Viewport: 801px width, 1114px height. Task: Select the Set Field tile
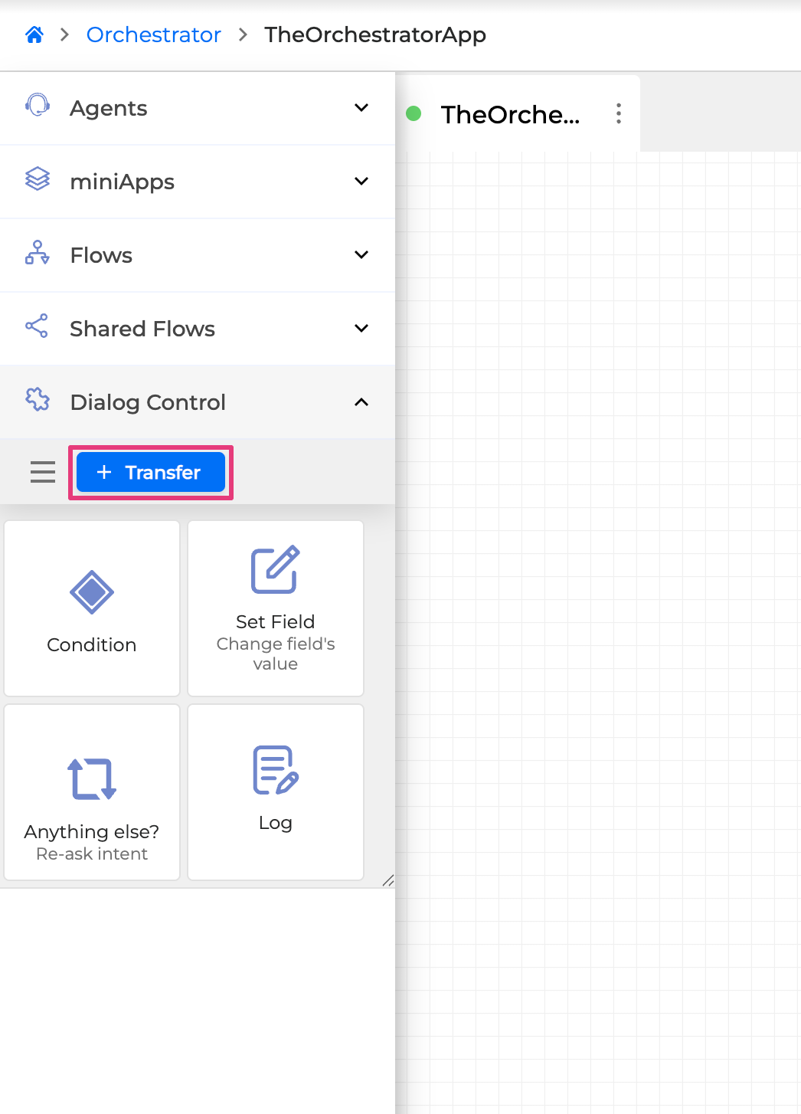point(276,608)
